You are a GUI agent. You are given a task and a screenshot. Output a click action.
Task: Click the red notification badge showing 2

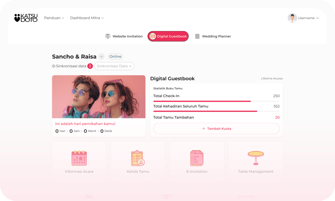tap(90, 66)
